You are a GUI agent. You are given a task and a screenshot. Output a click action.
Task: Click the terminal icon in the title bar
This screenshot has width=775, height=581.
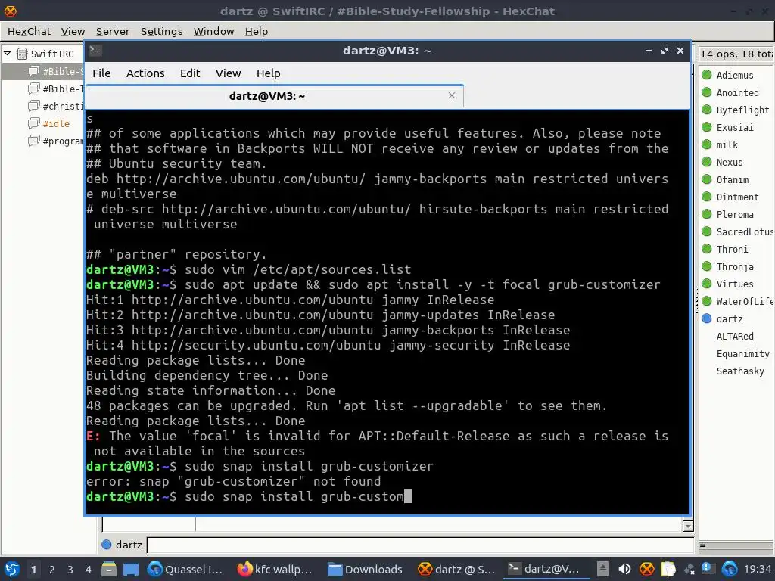pos(95,51)
